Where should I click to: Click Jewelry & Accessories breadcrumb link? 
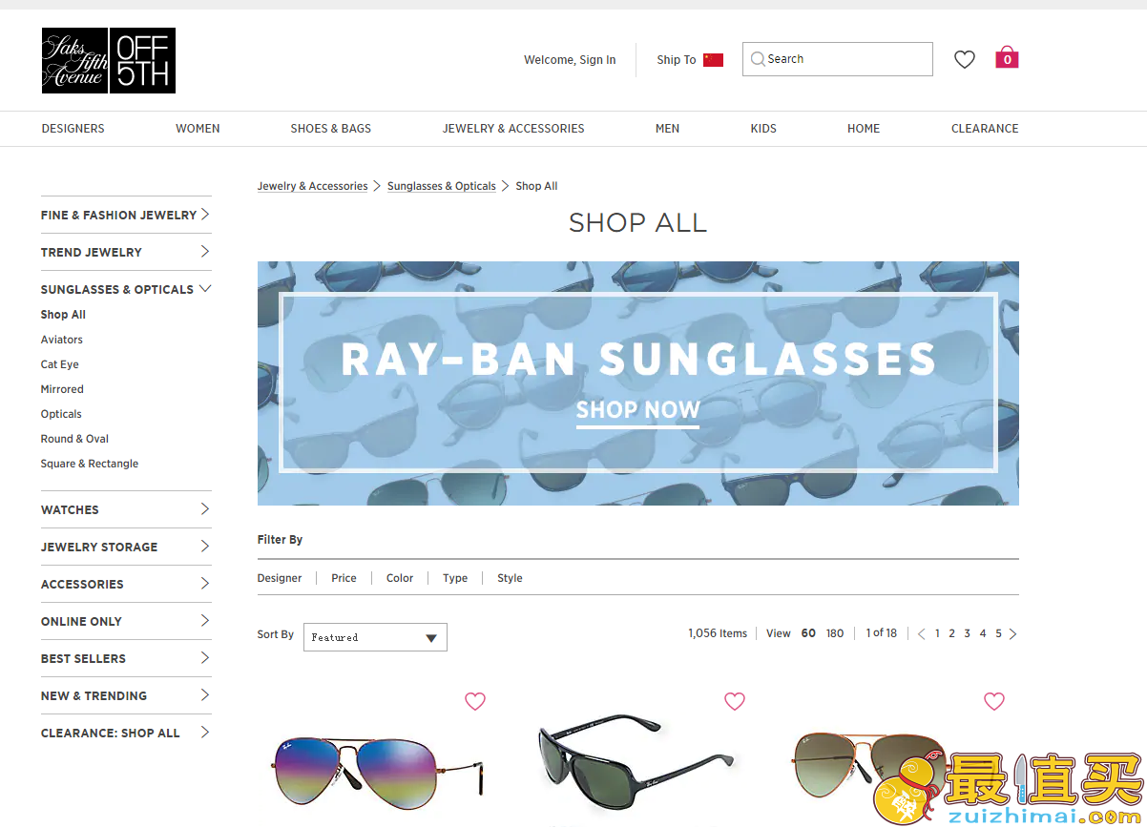tap(312, 186)
